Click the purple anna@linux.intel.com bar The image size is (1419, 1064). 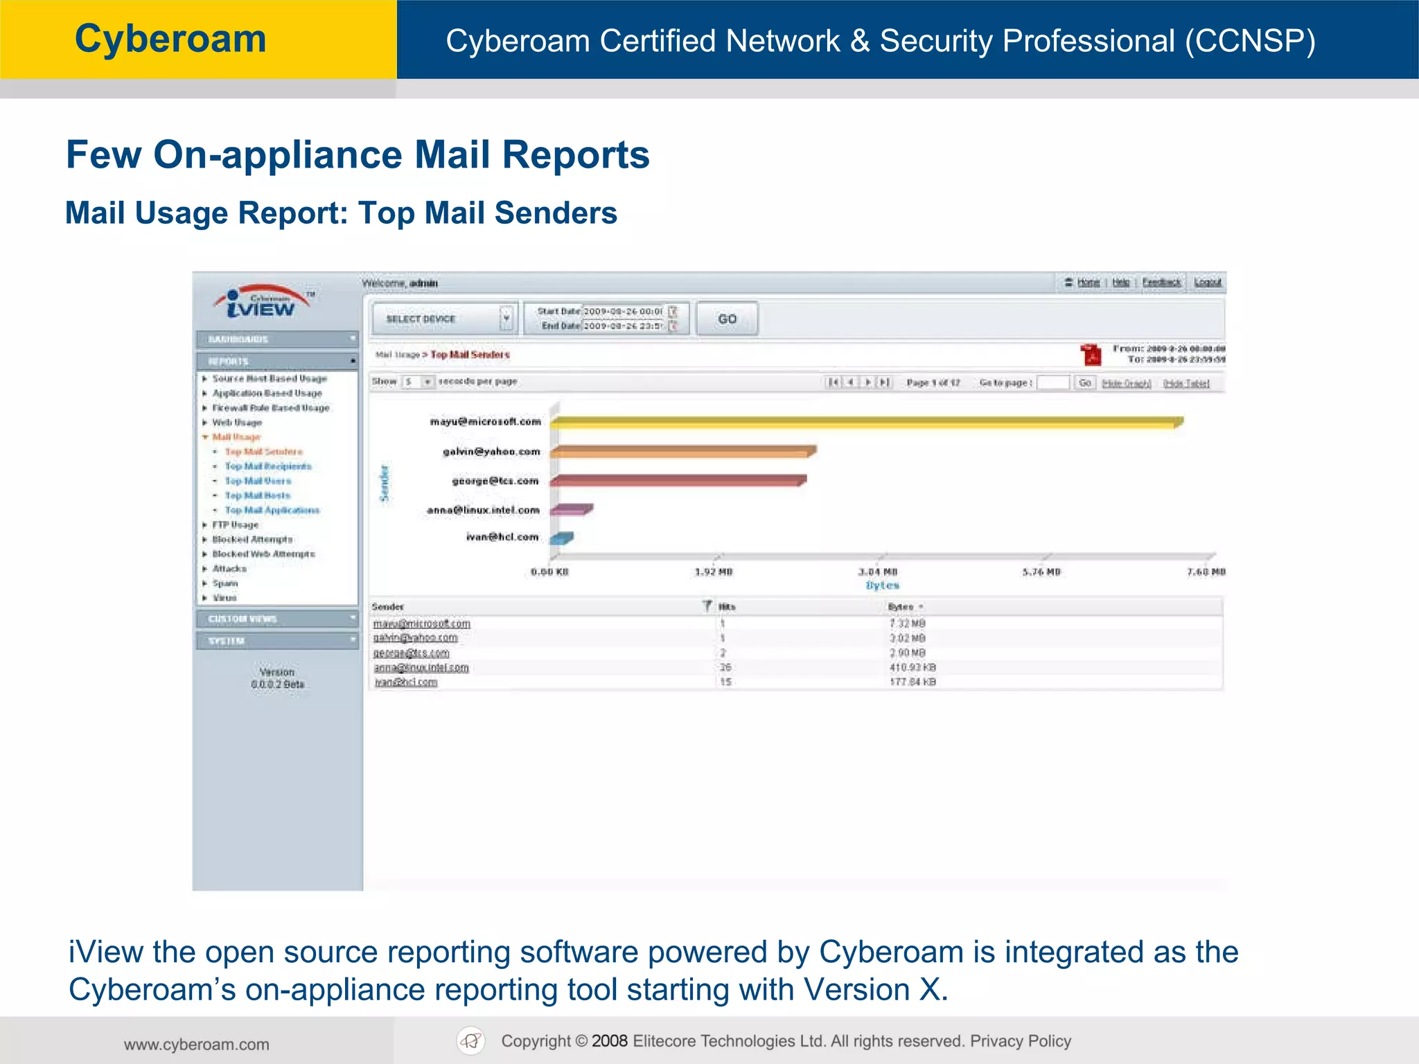tap(572, 510)
